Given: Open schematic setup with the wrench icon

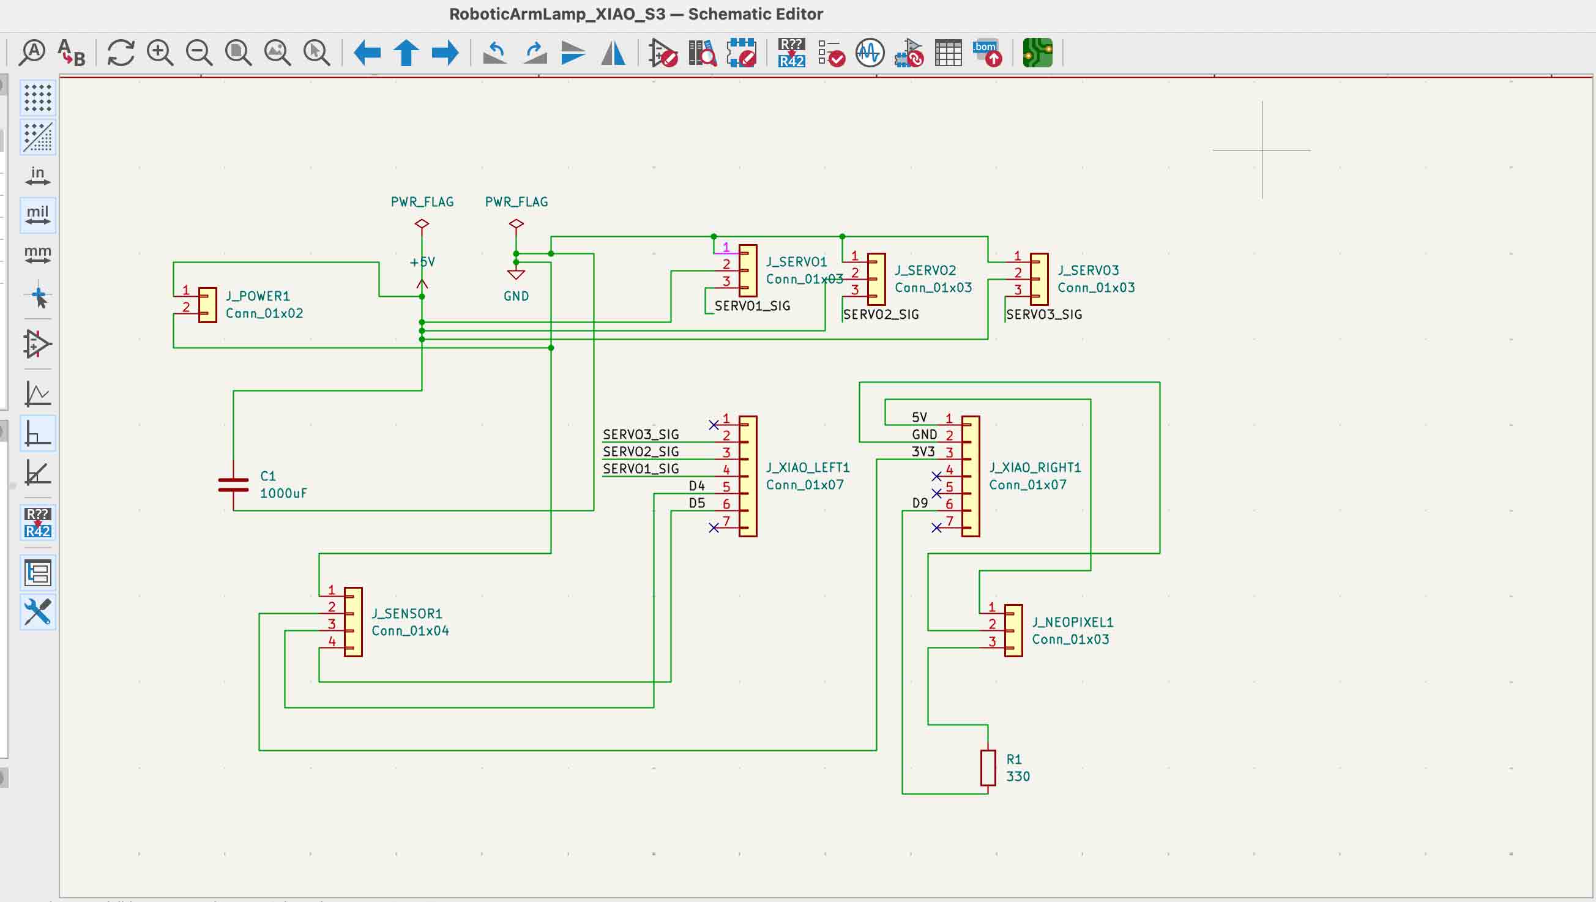Looking at the screenshot, I should (x=37, y=612).
